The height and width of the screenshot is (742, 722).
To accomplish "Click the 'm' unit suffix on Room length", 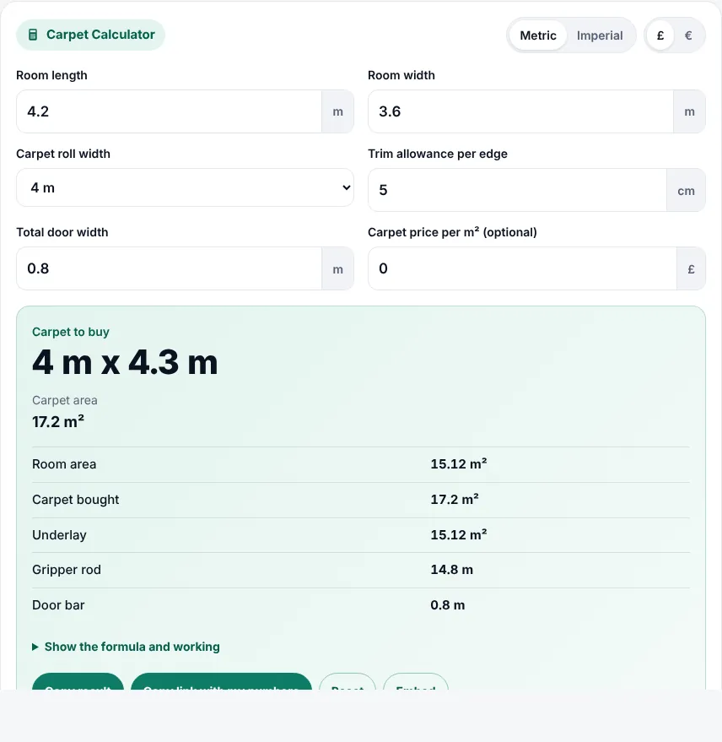I will 337,111.
